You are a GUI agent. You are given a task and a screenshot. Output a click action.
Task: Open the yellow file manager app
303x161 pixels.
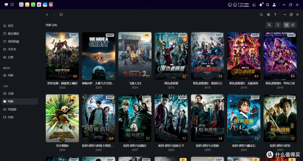pos(27,5)
